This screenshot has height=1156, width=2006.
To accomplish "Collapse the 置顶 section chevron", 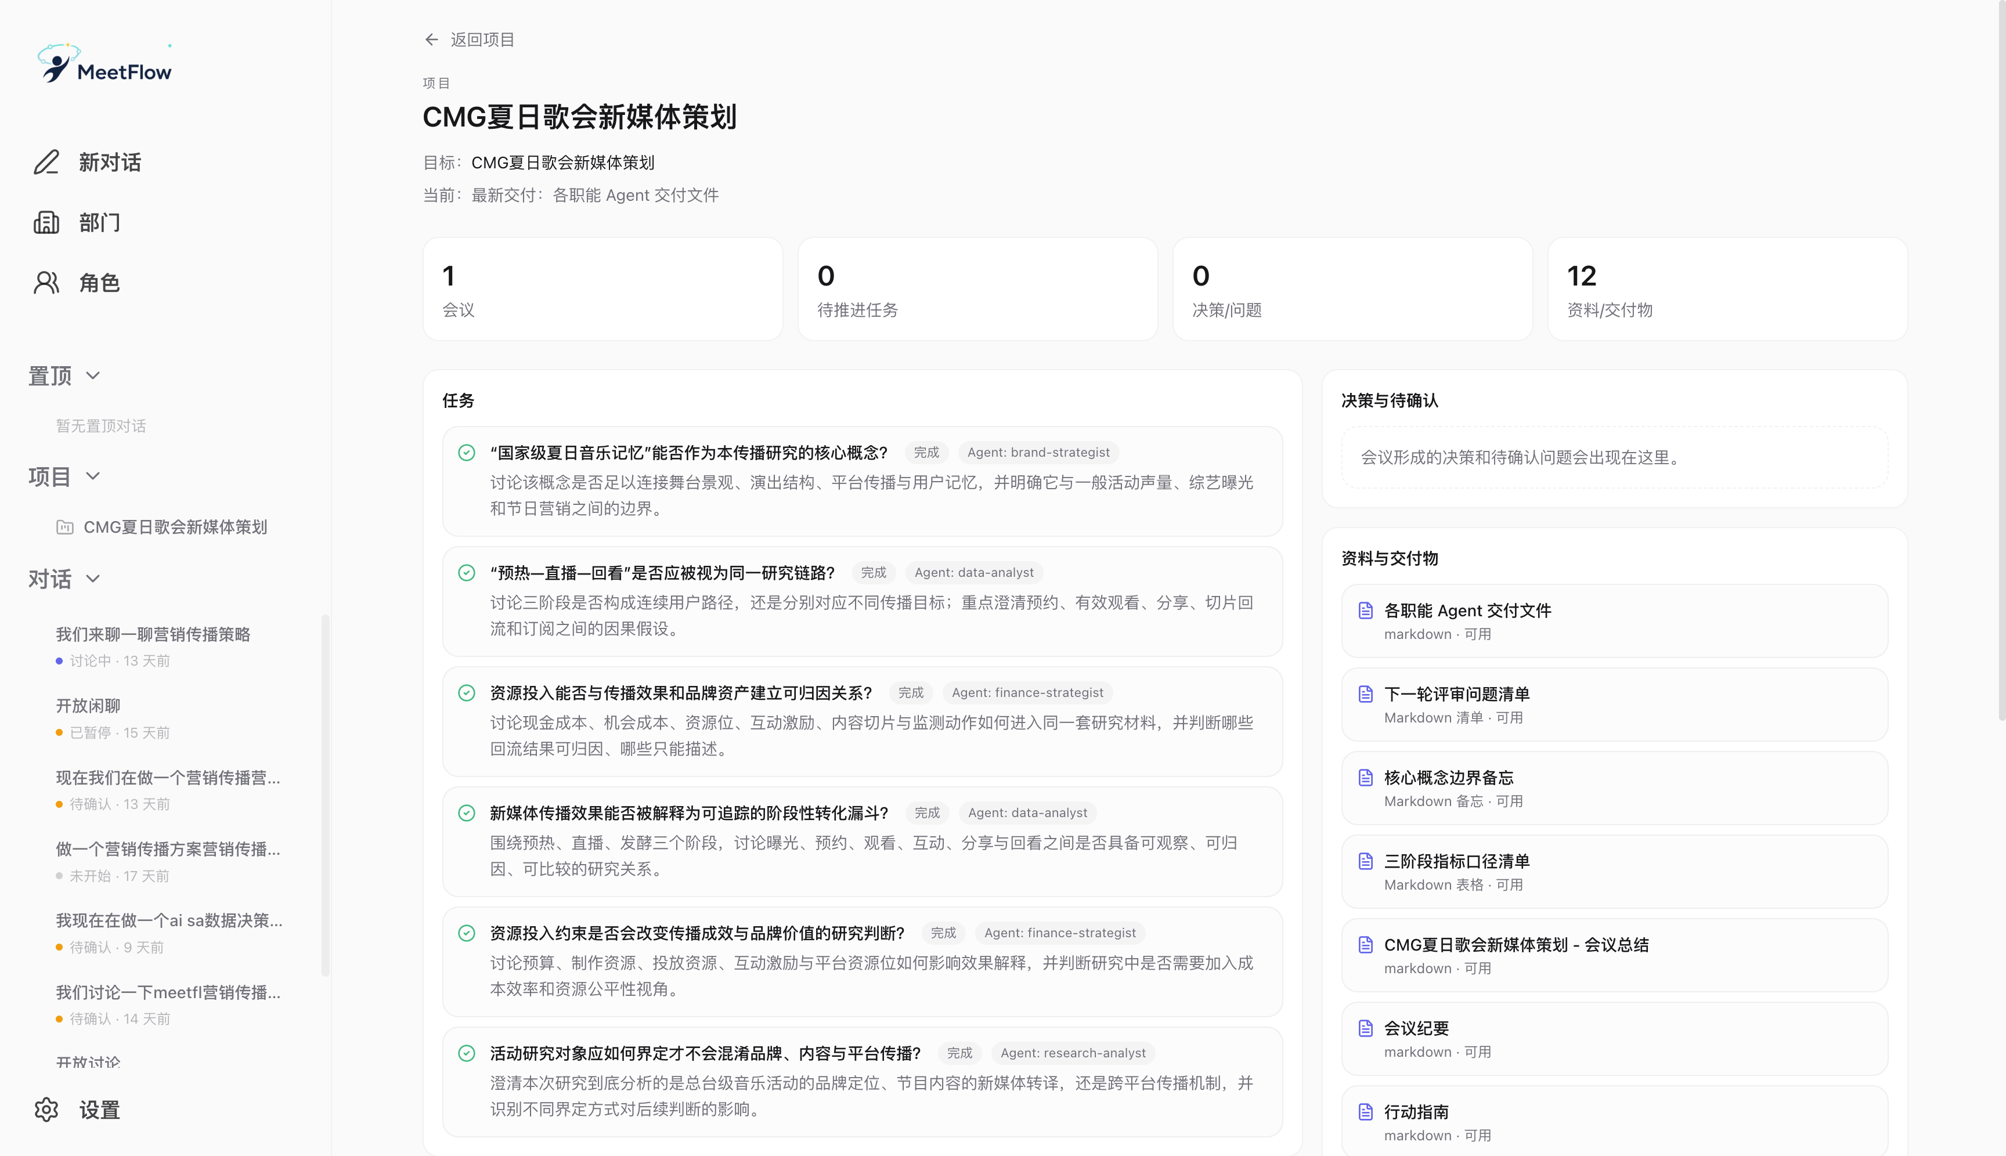I will pyautogui.click(x=93, y=375).
